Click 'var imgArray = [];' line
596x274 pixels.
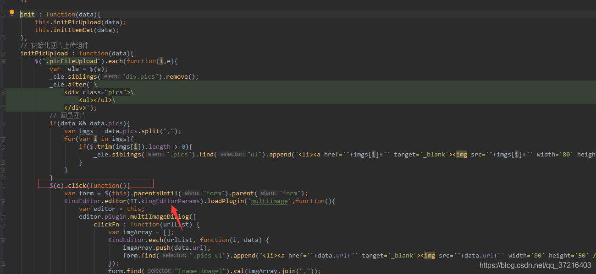pyautogui.click(x=141, y=232)
